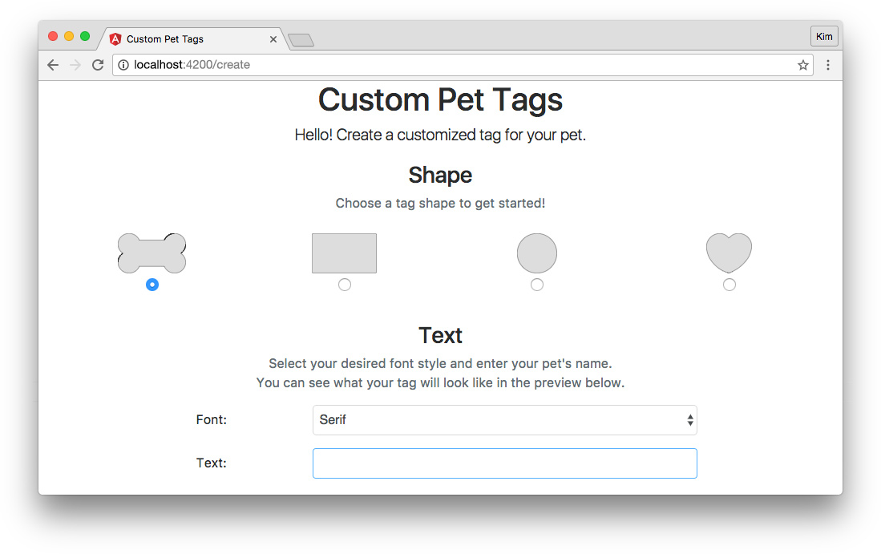Bookmark this page with the star icon

click(803, 65)
